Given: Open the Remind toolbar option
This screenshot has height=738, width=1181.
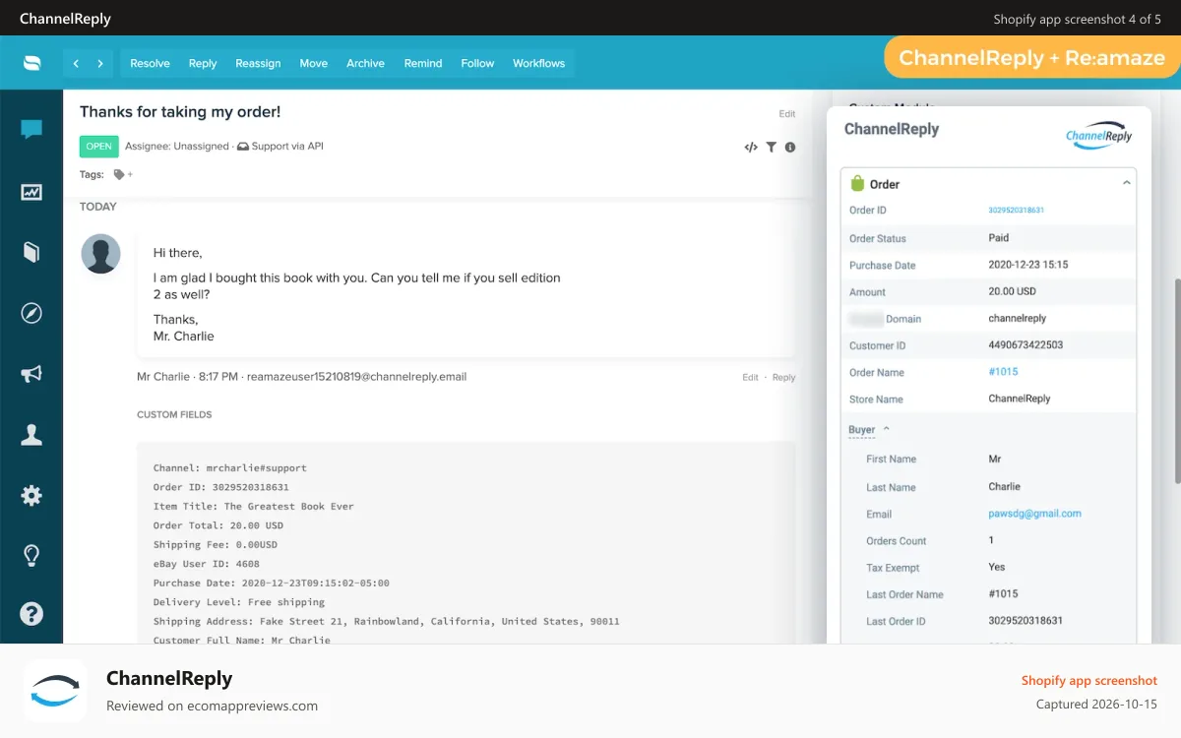Looking at the screenshot, I should (423, 63).
